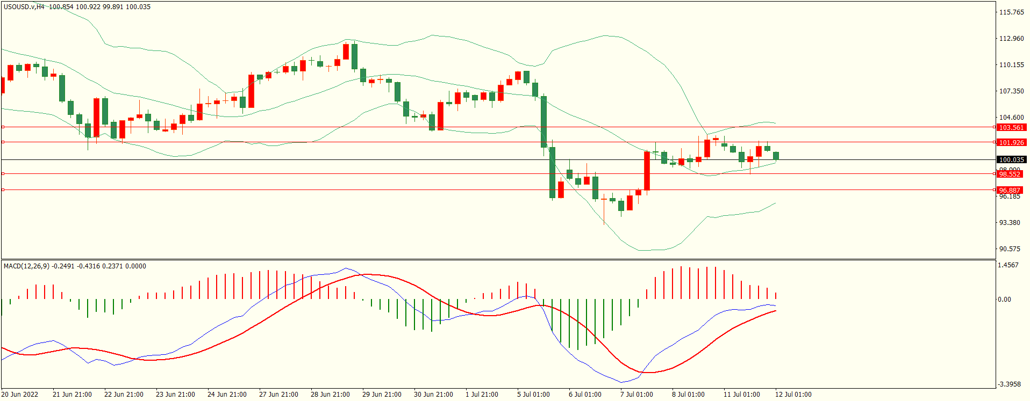Select the 29 Jun 21:00 time axis label
This screenshot has height=401, width=1030.
point(382,395)
